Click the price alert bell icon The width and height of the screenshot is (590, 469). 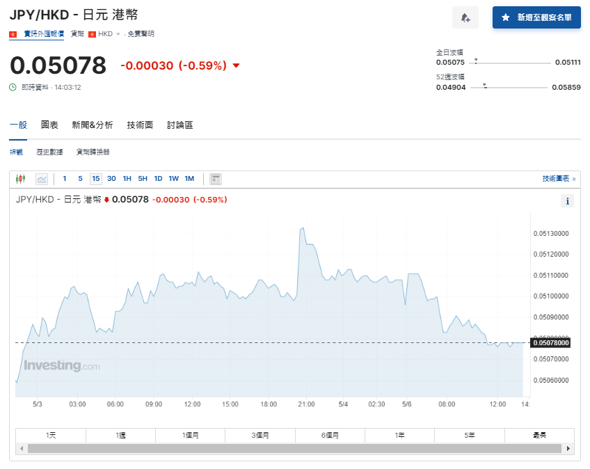[x=465, y=17]
